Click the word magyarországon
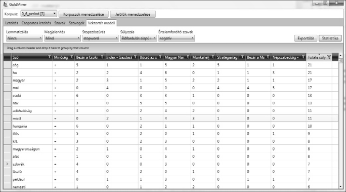The image size is (346, 192). coord(26,149)
